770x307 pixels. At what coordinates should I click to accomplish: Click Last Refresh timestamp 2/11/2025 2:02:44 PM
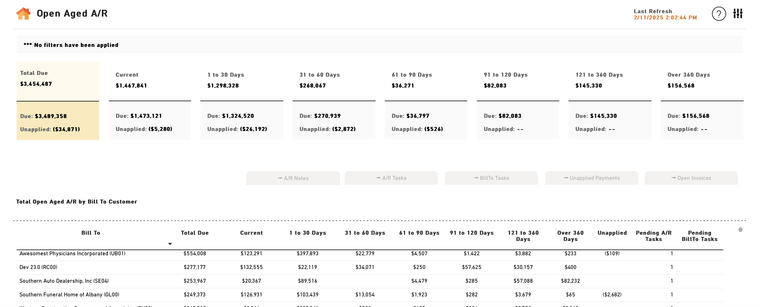click(x=665, y=18)
